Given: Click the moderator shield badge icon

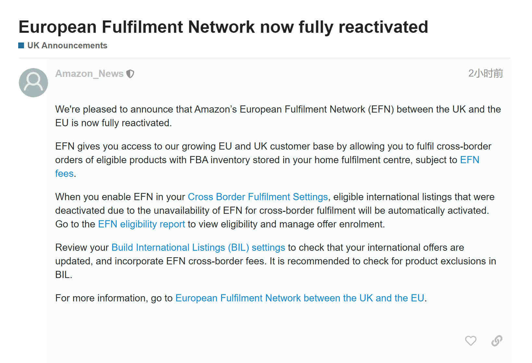Looking at the screenshot, I should click(x=130, y=74).
